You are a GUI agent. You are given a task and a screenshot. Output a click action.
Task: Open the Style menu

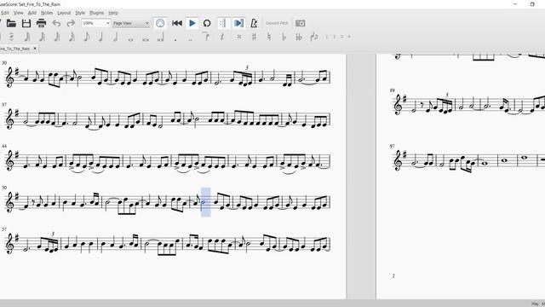pyautogui.click(x=80, y=13)
